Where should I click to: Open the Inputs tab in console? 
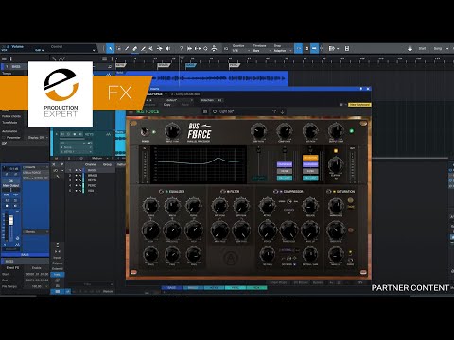(x=58, y=258)
